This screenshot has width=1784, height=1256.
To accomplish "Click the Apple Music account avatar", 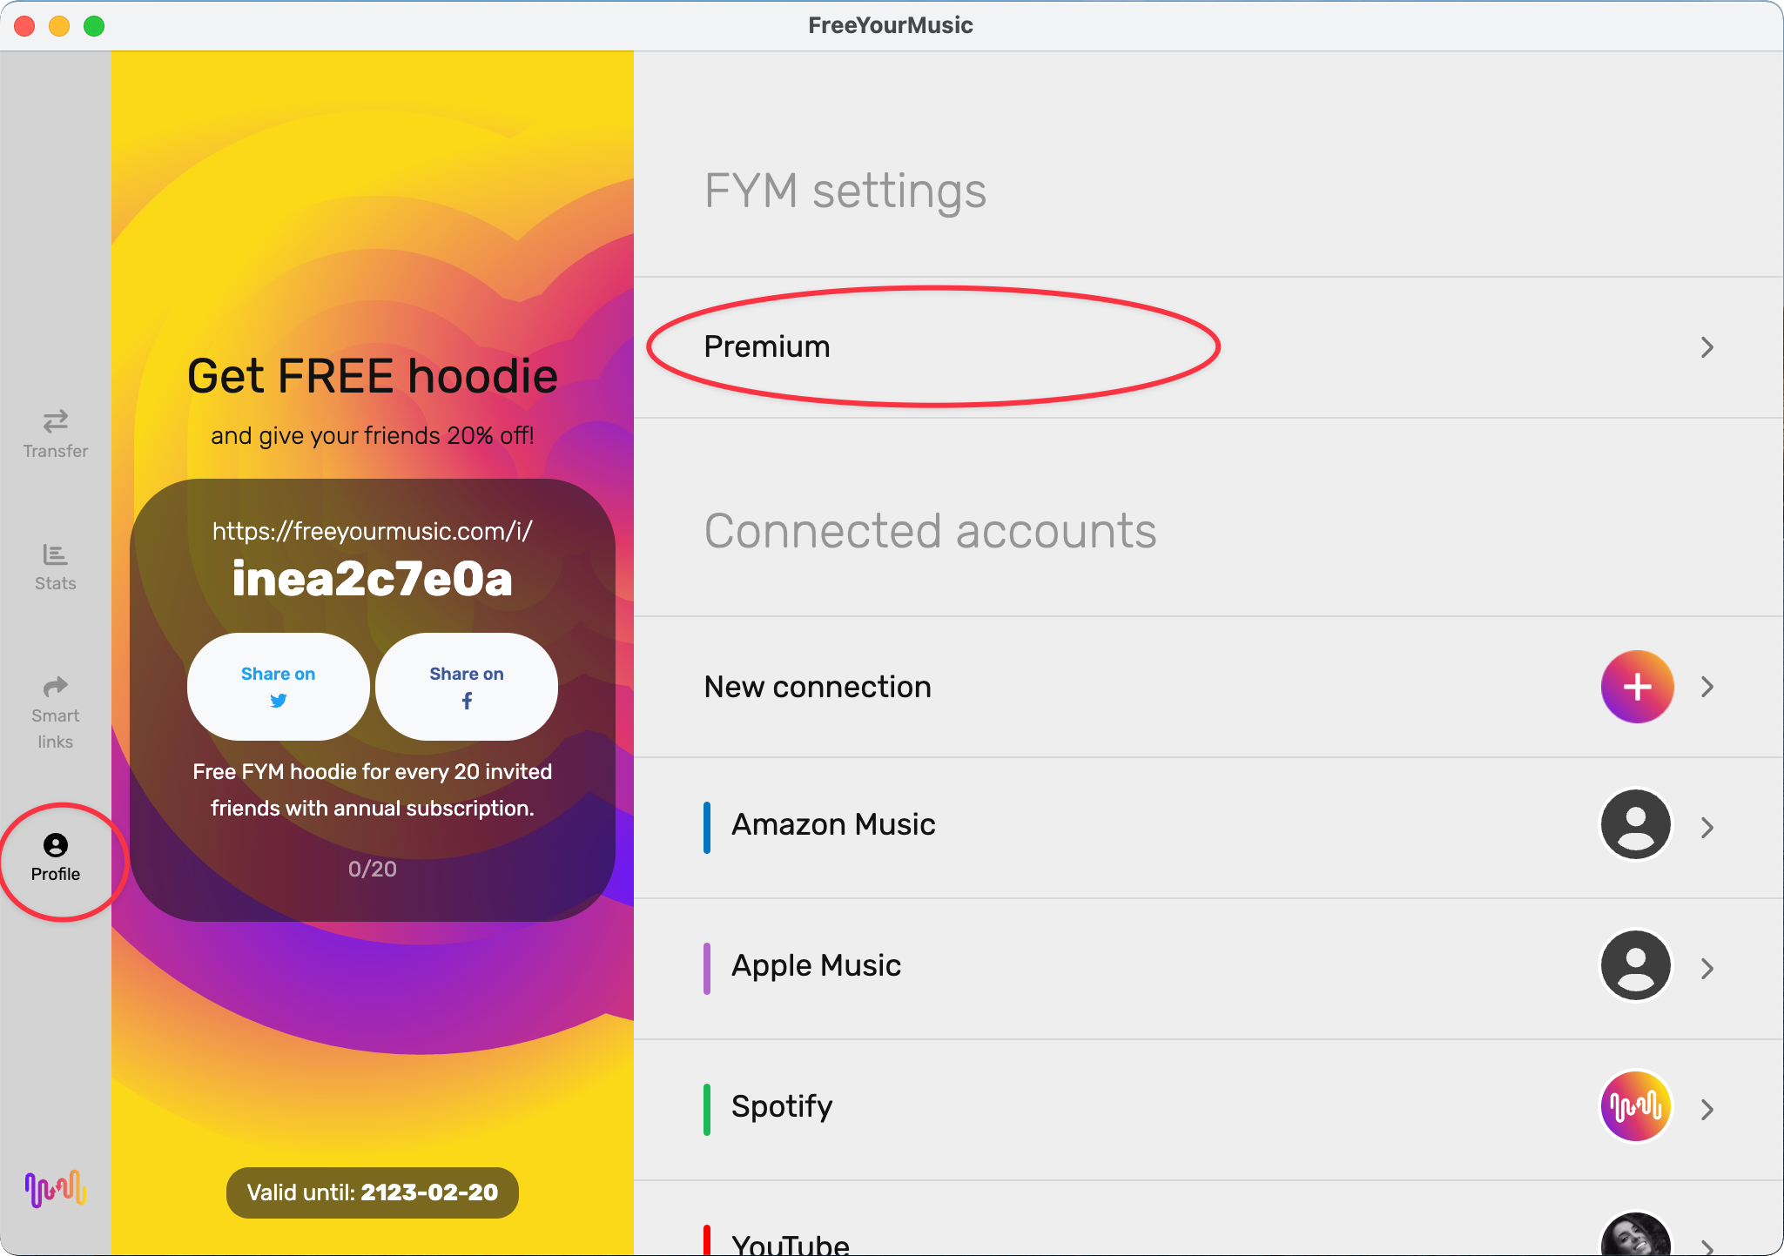I will (x=1636, y=966).
